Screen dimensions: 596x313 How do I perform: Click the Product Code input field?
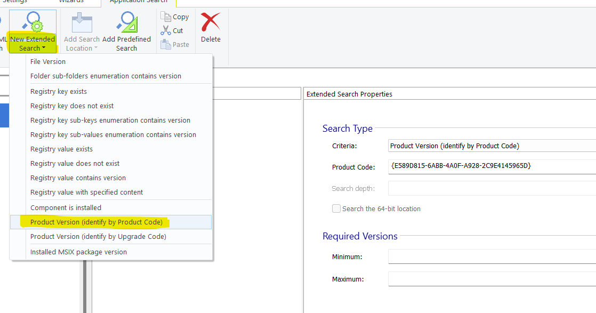[492, 166]
